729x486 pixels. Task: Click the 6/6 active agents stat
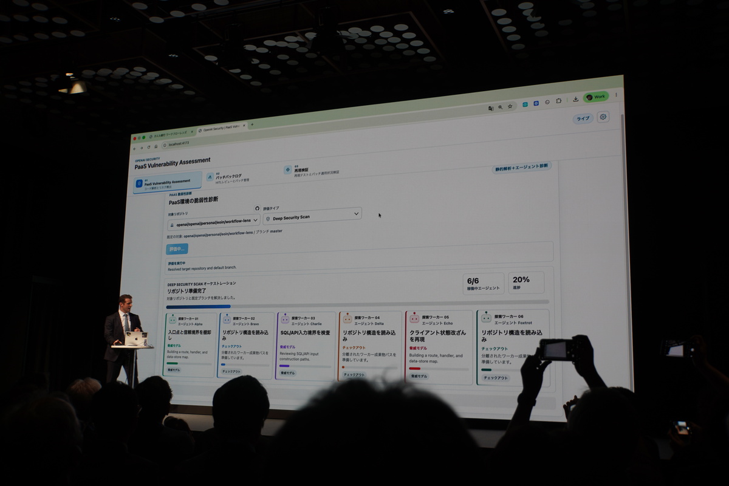pyautogui.click(x=484, y=284)
